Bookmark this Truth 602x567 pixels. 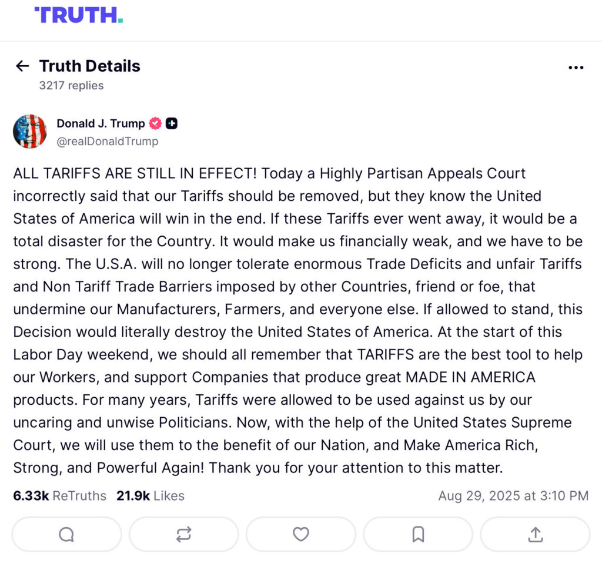click(418, 534)
